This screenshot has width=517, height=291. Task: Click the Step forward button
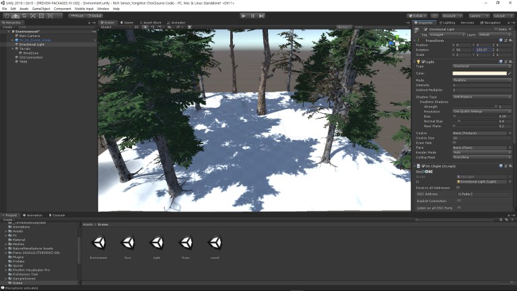[262, 15]
